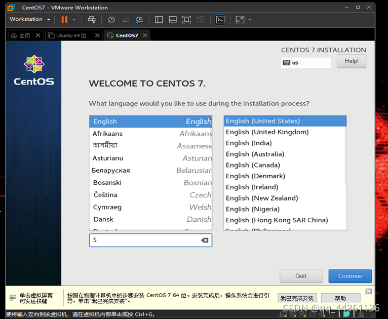The image size is (388, 319).
Task: Select English (Canada) locale
Action: (x=285, y=165)
